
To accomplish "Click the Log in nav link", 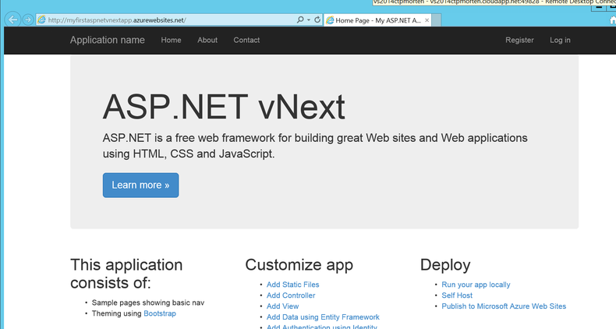I will click(560, 40).
